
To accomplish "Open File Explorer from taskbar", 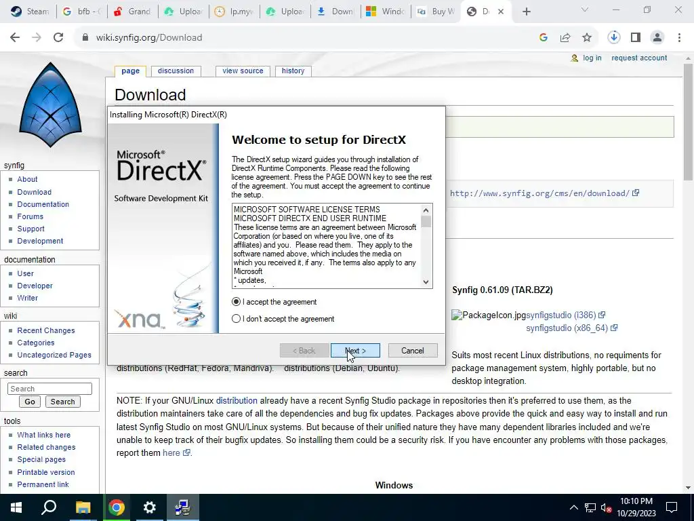I will (83, 507).
